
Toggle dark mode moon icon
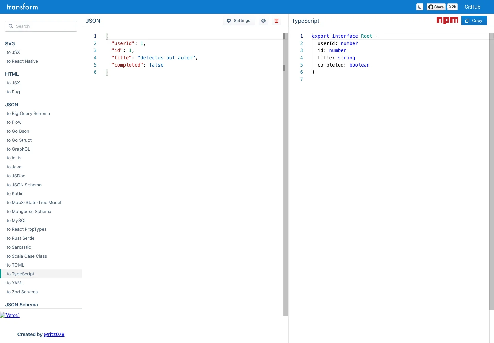[x=420, y=7]
